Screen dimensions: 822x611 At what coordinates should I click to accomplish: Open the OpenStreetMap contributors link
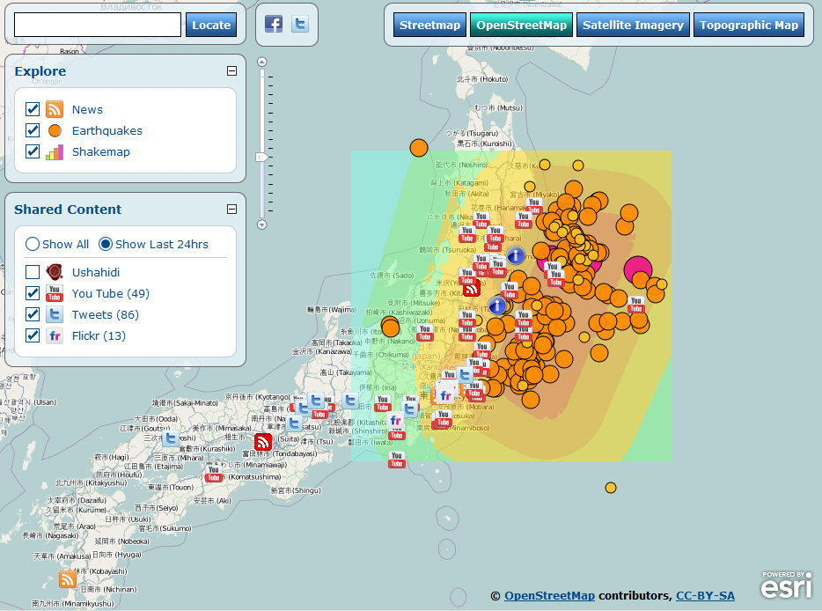(549, 595)
